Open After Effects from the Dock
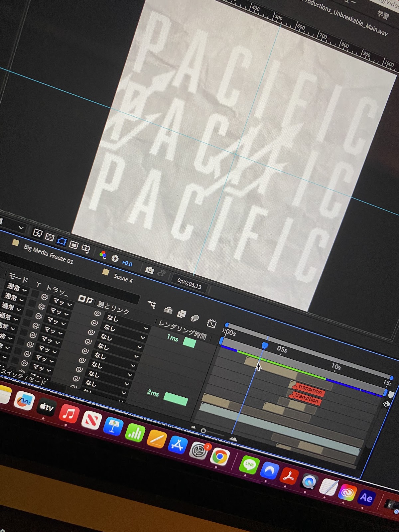This screenshot has height=532, width=399. tap(366, 497)
